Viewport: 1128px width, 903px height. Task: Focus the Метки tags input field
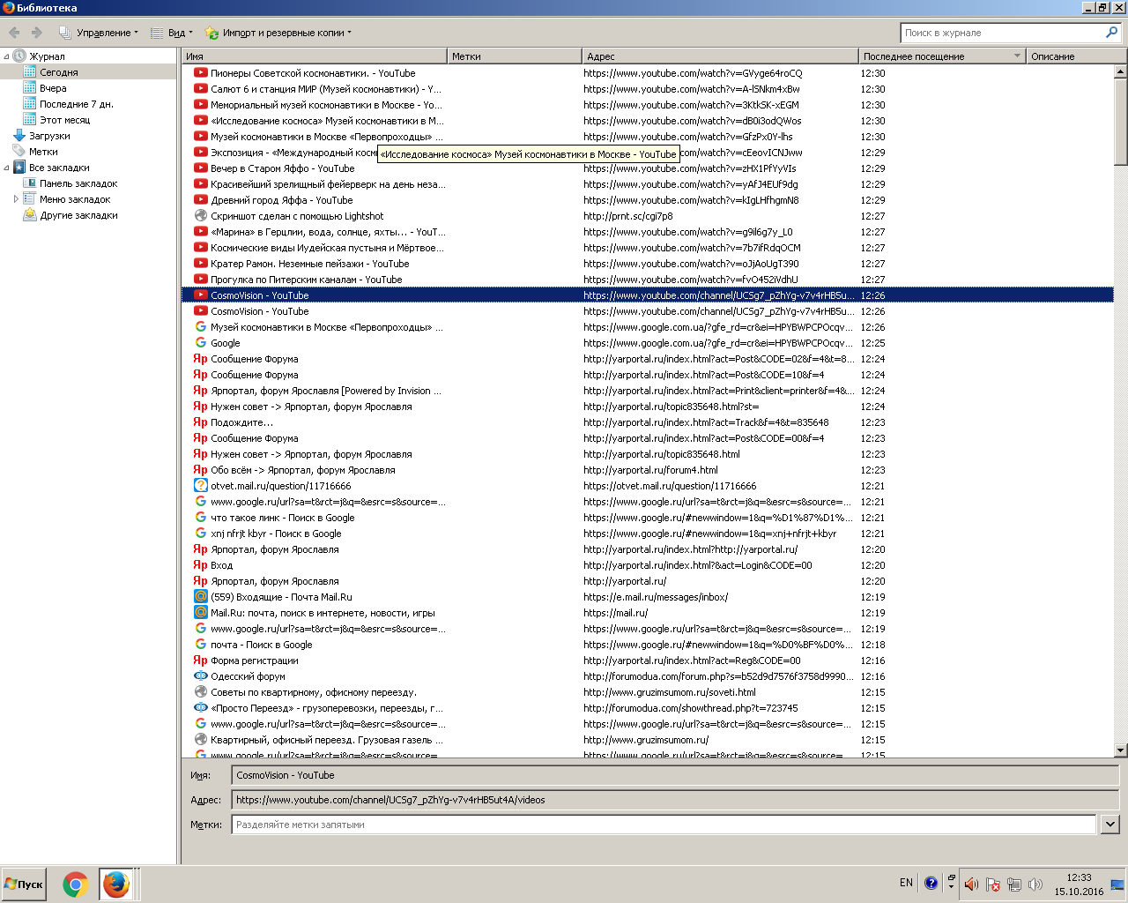[664, 825]
